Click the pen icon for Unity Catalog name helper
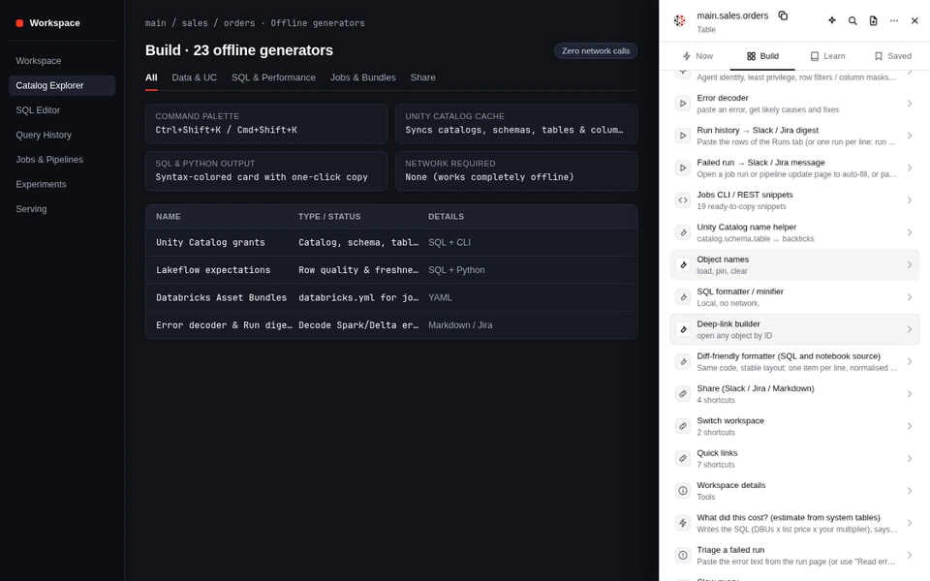 tap(683, 232)
